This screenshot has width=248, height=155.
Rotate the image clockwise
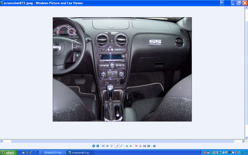(127, 146)
